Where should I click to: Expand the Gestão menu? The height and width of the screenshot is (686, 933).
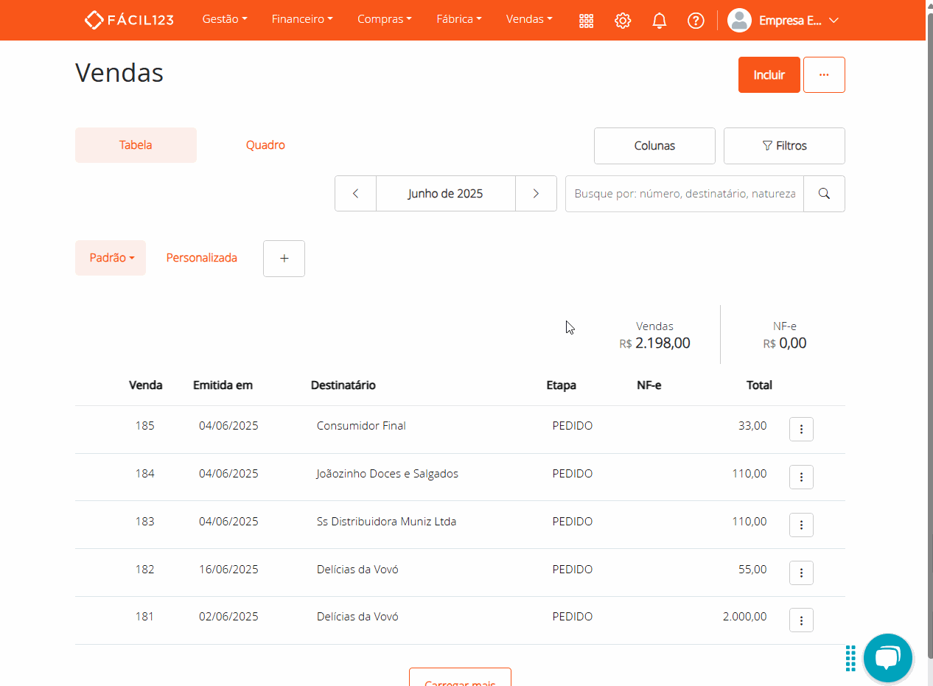pos(225,20)
